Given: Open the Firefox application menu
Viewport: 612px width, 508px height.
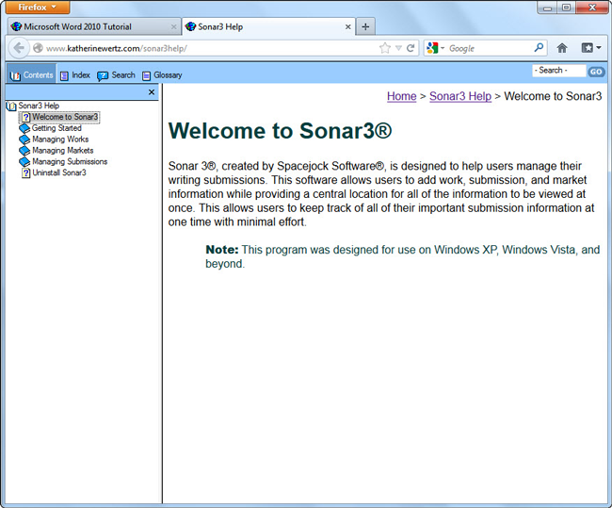Looking at the screenshot, I should [x=38, y=7].
